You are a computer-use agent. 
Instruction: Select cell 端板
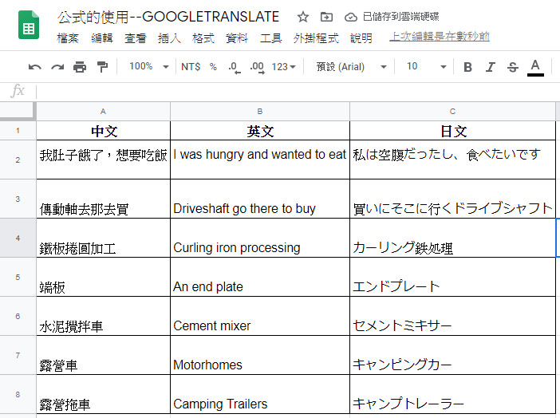[x=103, y=278]
